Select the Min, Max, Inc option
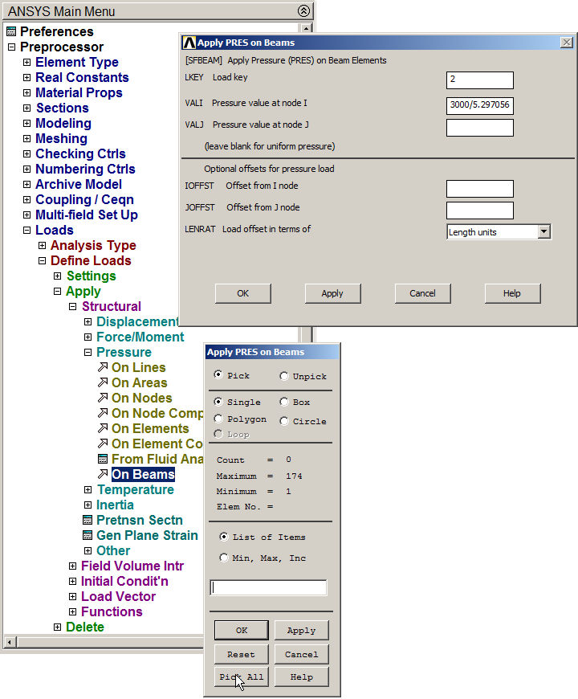The width and height of the screenshot is (578, 699). pyautogui.click(x=224, y=558)
